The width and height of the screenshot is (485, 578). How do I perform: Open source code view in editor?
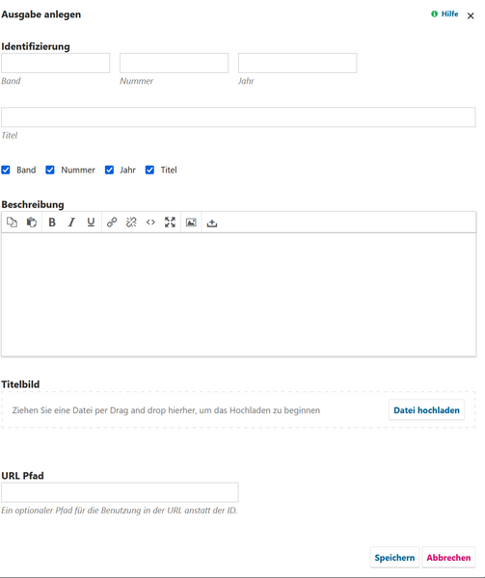150,223
